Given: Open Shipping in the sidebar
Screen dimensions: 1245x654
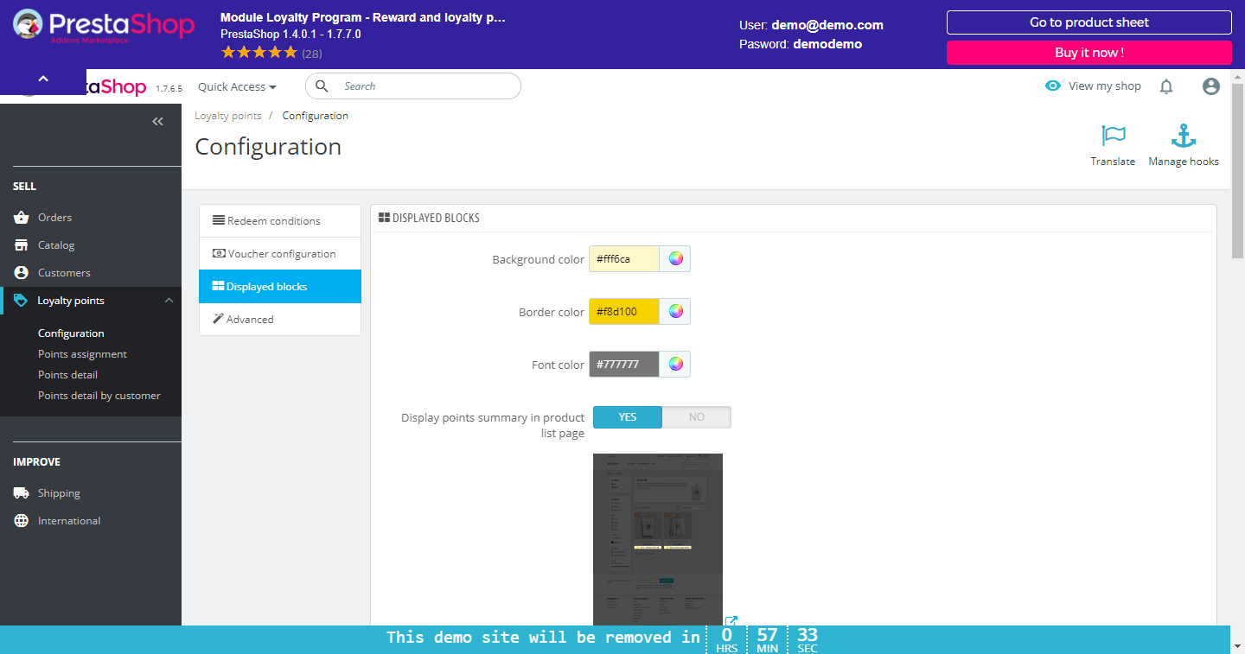Looking at the screenshot, I should coord(59,493).
